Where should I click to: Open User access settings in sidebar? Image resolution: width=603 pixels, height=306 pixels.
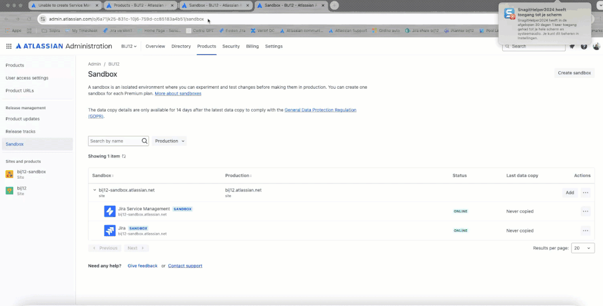[x=27, y=78]
